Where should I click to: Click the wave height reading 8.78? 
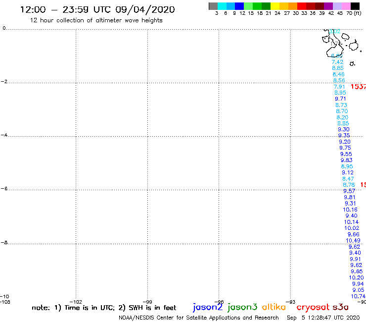349,185
